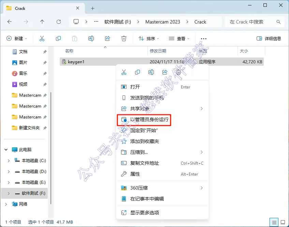The width and height of the screenshot is (289, 227).
Task: Select 发送到我的手机 in the context menu
Action: [x=162, y=98]
